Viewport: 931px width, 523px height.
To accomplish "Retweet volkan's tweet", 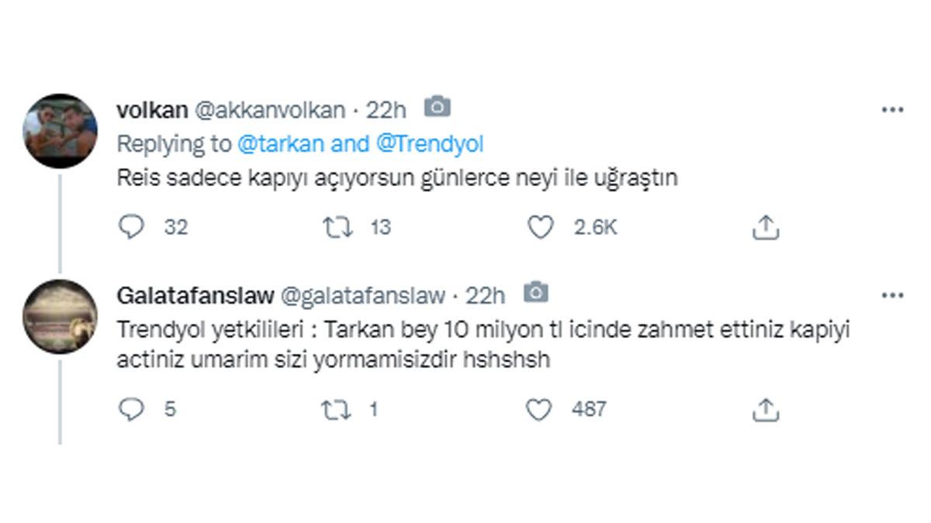I will [337, 226].
